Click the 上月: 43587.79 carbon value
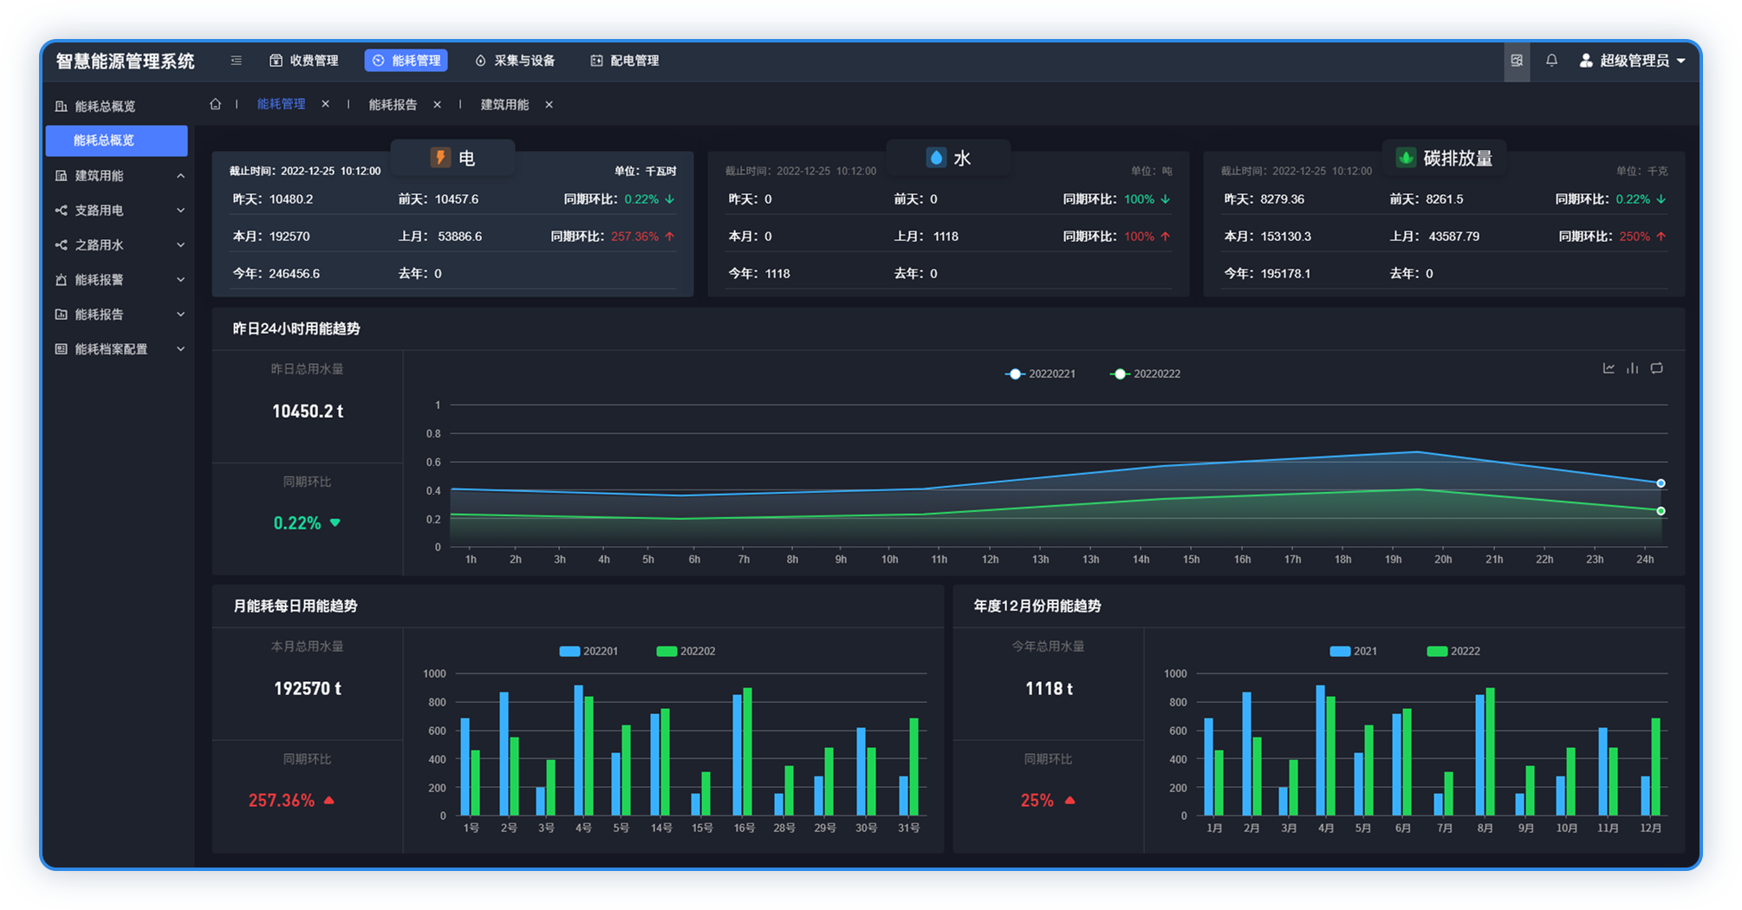The height and width of the screenshot is (910, 1742). point(1434,237)
